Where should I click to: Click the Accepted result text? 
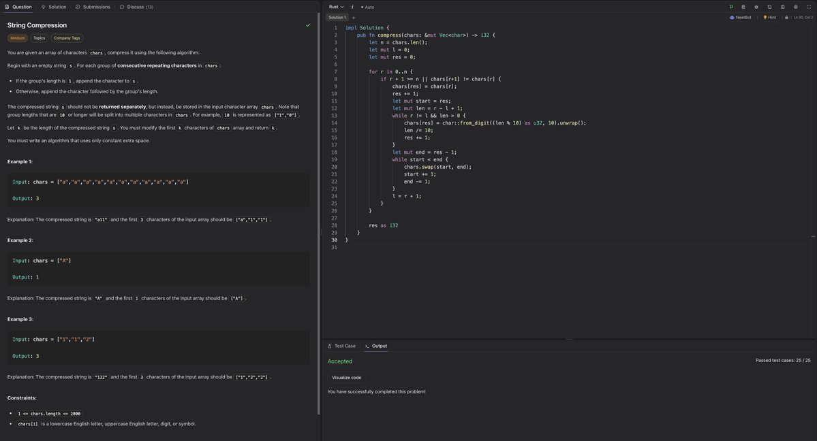point(340,361)
